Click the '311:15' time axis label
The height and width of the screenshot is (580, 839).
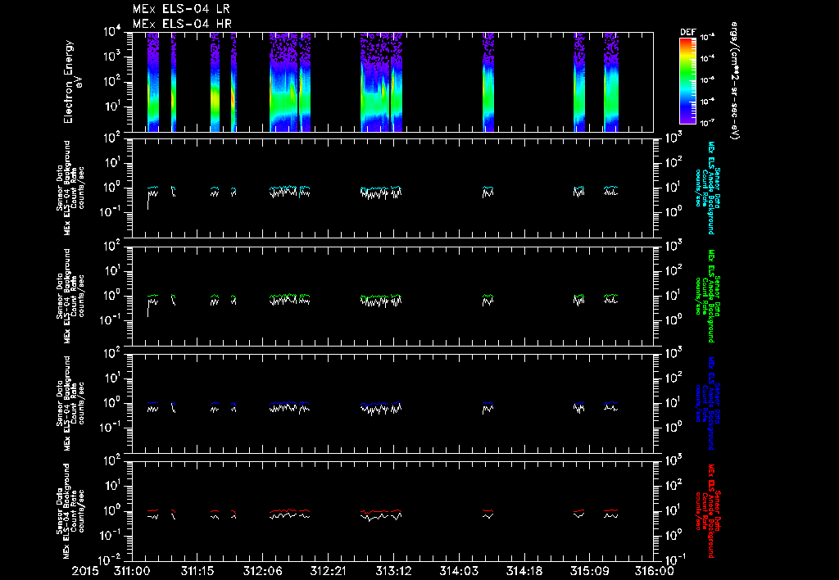tap(197, 571)
